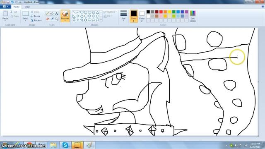Open the shape Outline dropdown
265x149 pixels.
pos(110,12)
